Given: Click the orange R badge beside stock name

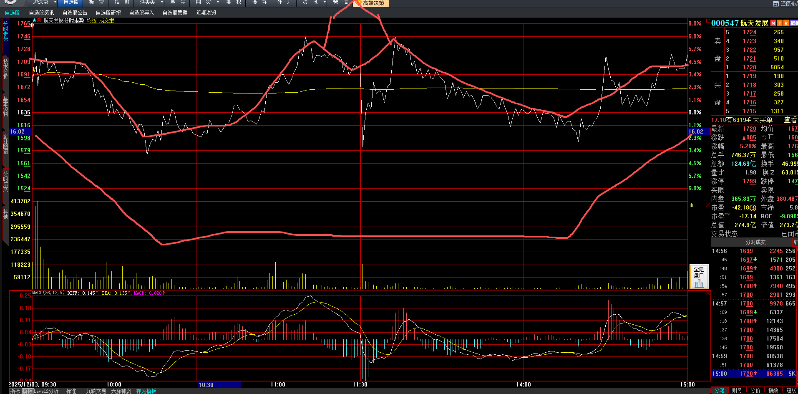Looking at the screenshot, I should (x=786, y=23).
